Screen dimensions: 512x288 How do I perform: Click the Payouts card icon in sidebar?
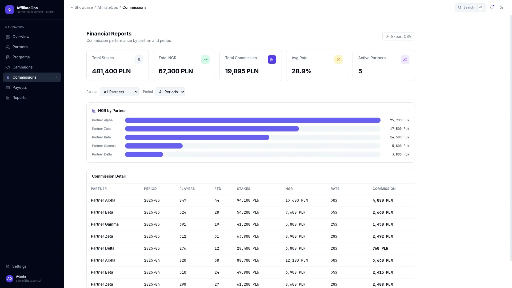(8, 87)
